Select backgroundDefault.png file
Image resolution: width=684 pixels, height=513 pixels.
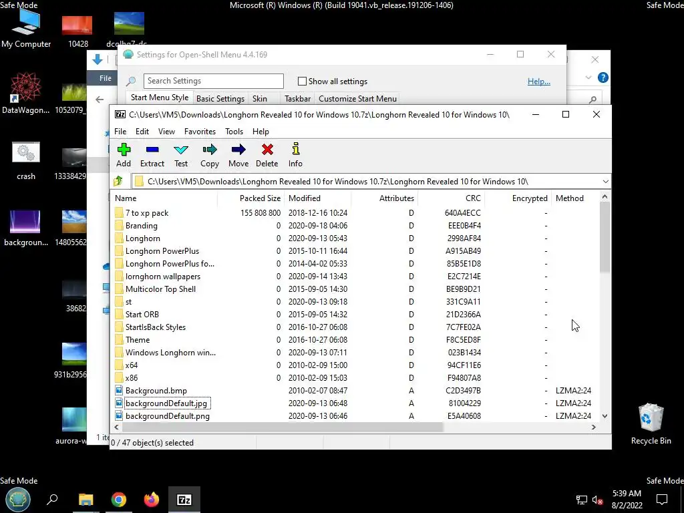pos(168,416)
